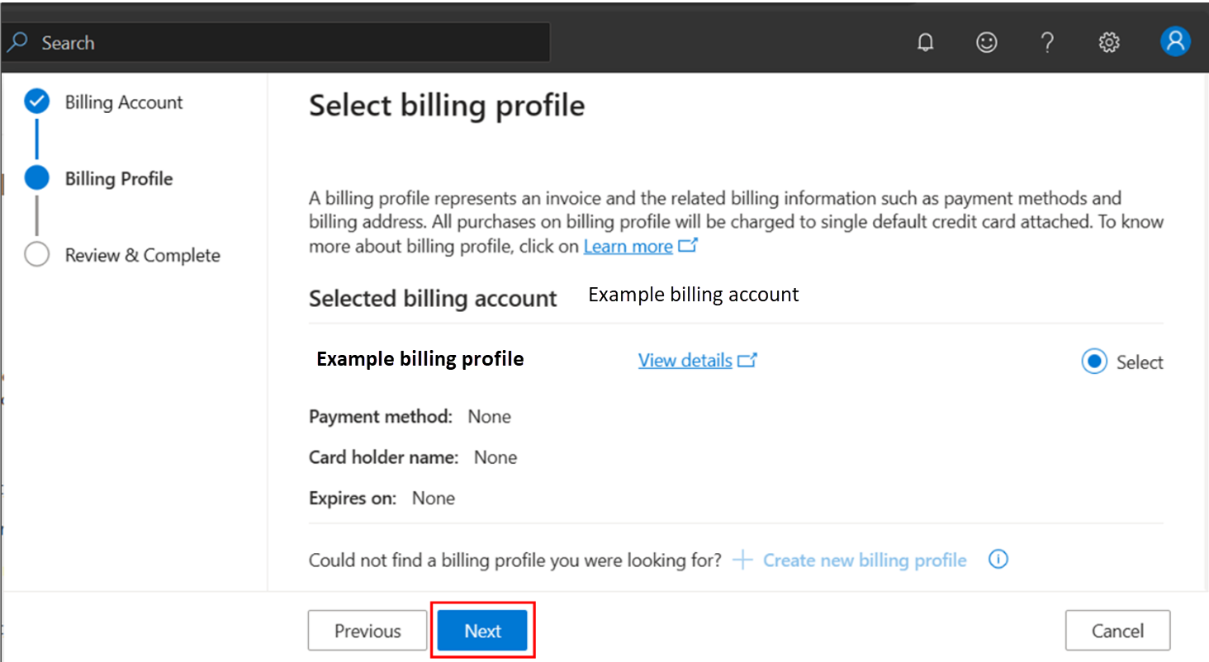This screenshot has width=1209, height=662.
Task: Focus the Search input field
Action: click(x=289, y=42)
